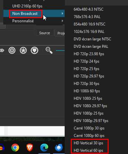128x154 pixels.
Task: Expand the Personnalisé submenu
Action: tap(34, 21)
